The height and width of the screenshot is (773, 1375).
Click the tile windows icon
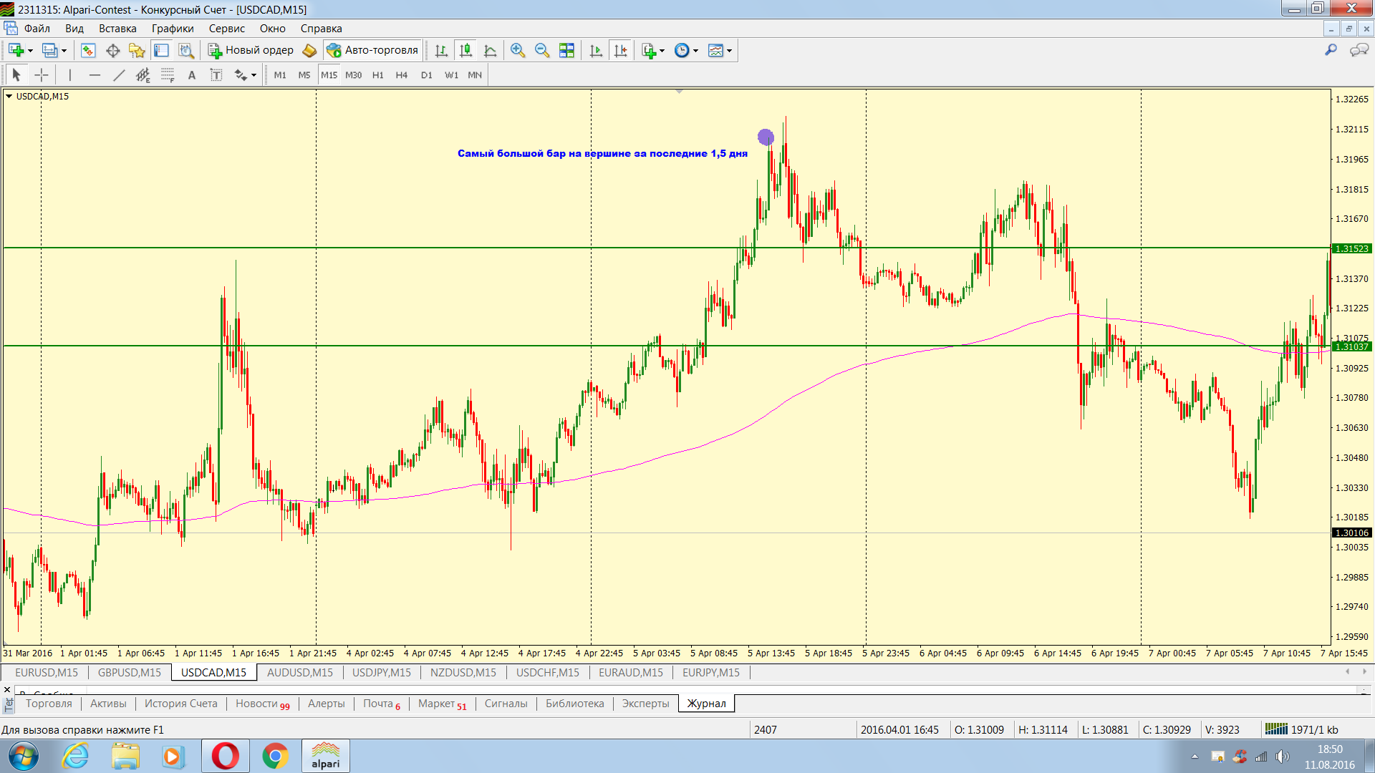pyautogui.click(x=566, y=51)
